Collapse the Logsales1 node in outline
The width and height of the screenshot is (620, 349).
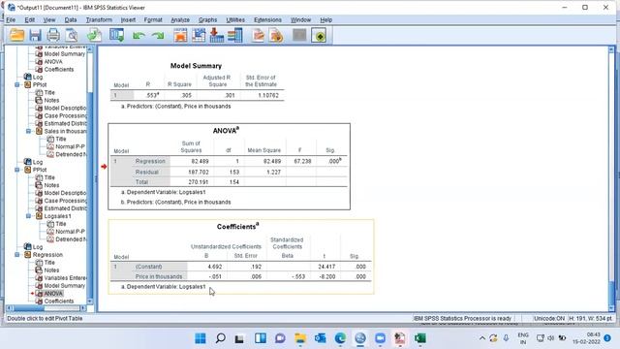(x=28, y=216)
